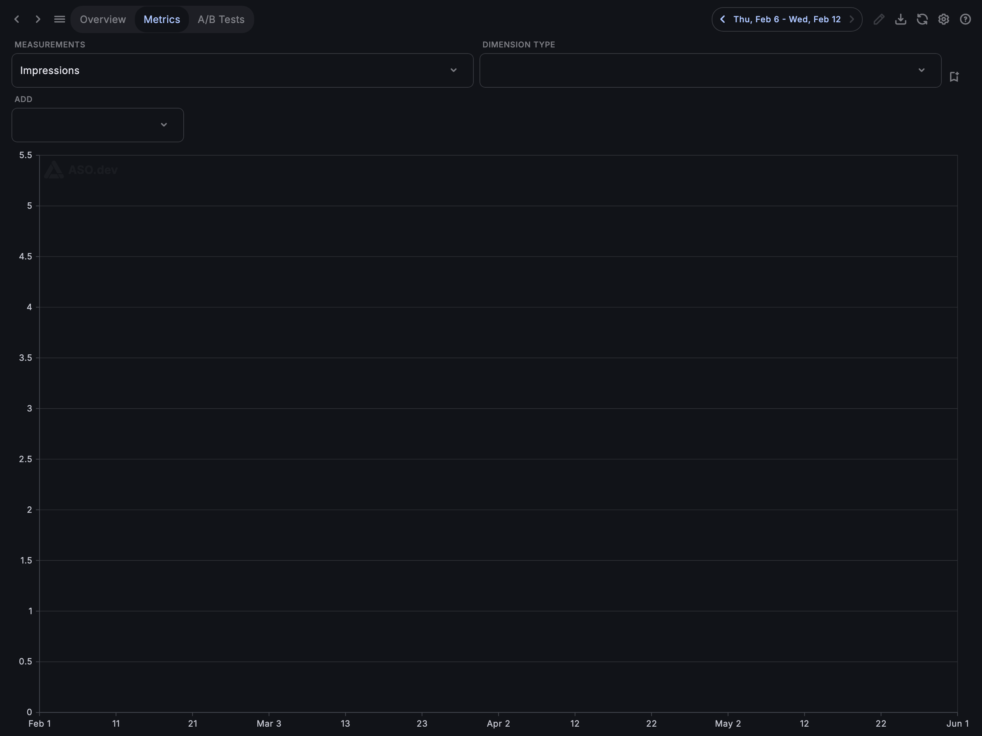This screenshot has width=982, height=736.
Task: Open the Add dropdown
Action: click(x=98, y=125)
